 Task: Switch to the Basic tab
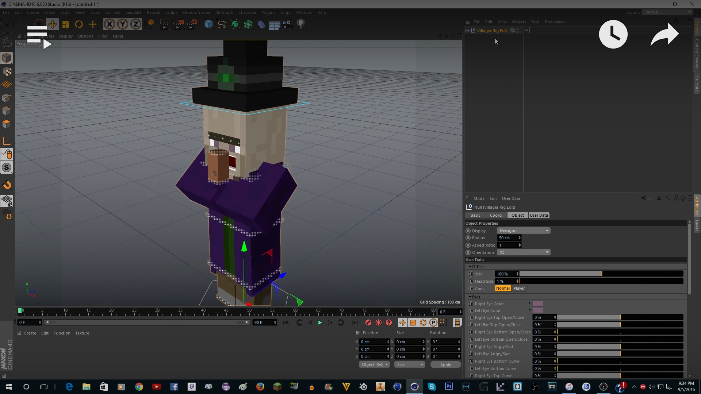475,215
